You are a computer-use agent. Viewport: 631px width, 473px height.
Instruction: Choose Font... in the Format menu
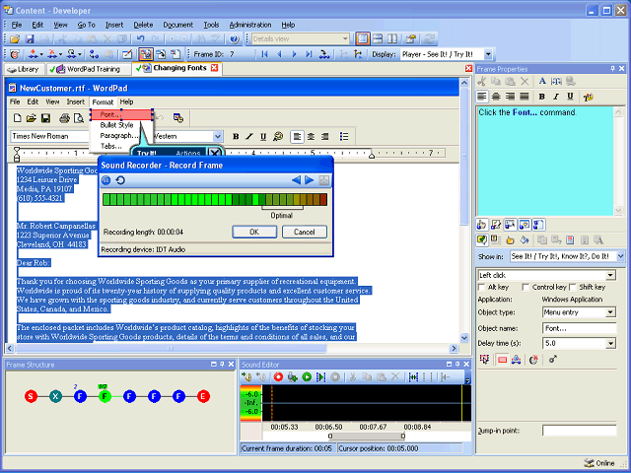coord(121,114)
